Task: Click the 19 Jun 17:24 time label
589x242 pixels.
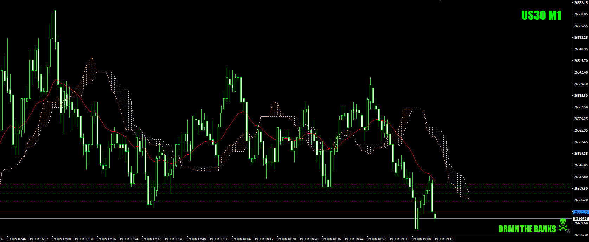Action: click(x=129, y=239)
